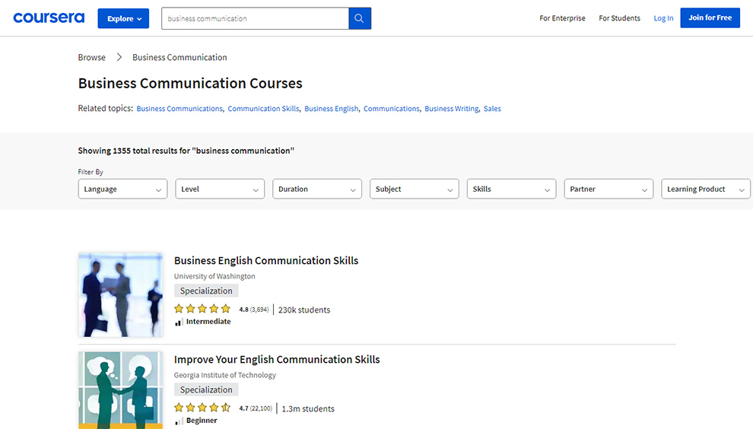Open the Business Writing related topic
This screenshot has height=429, width=753.
pos(451,109)
